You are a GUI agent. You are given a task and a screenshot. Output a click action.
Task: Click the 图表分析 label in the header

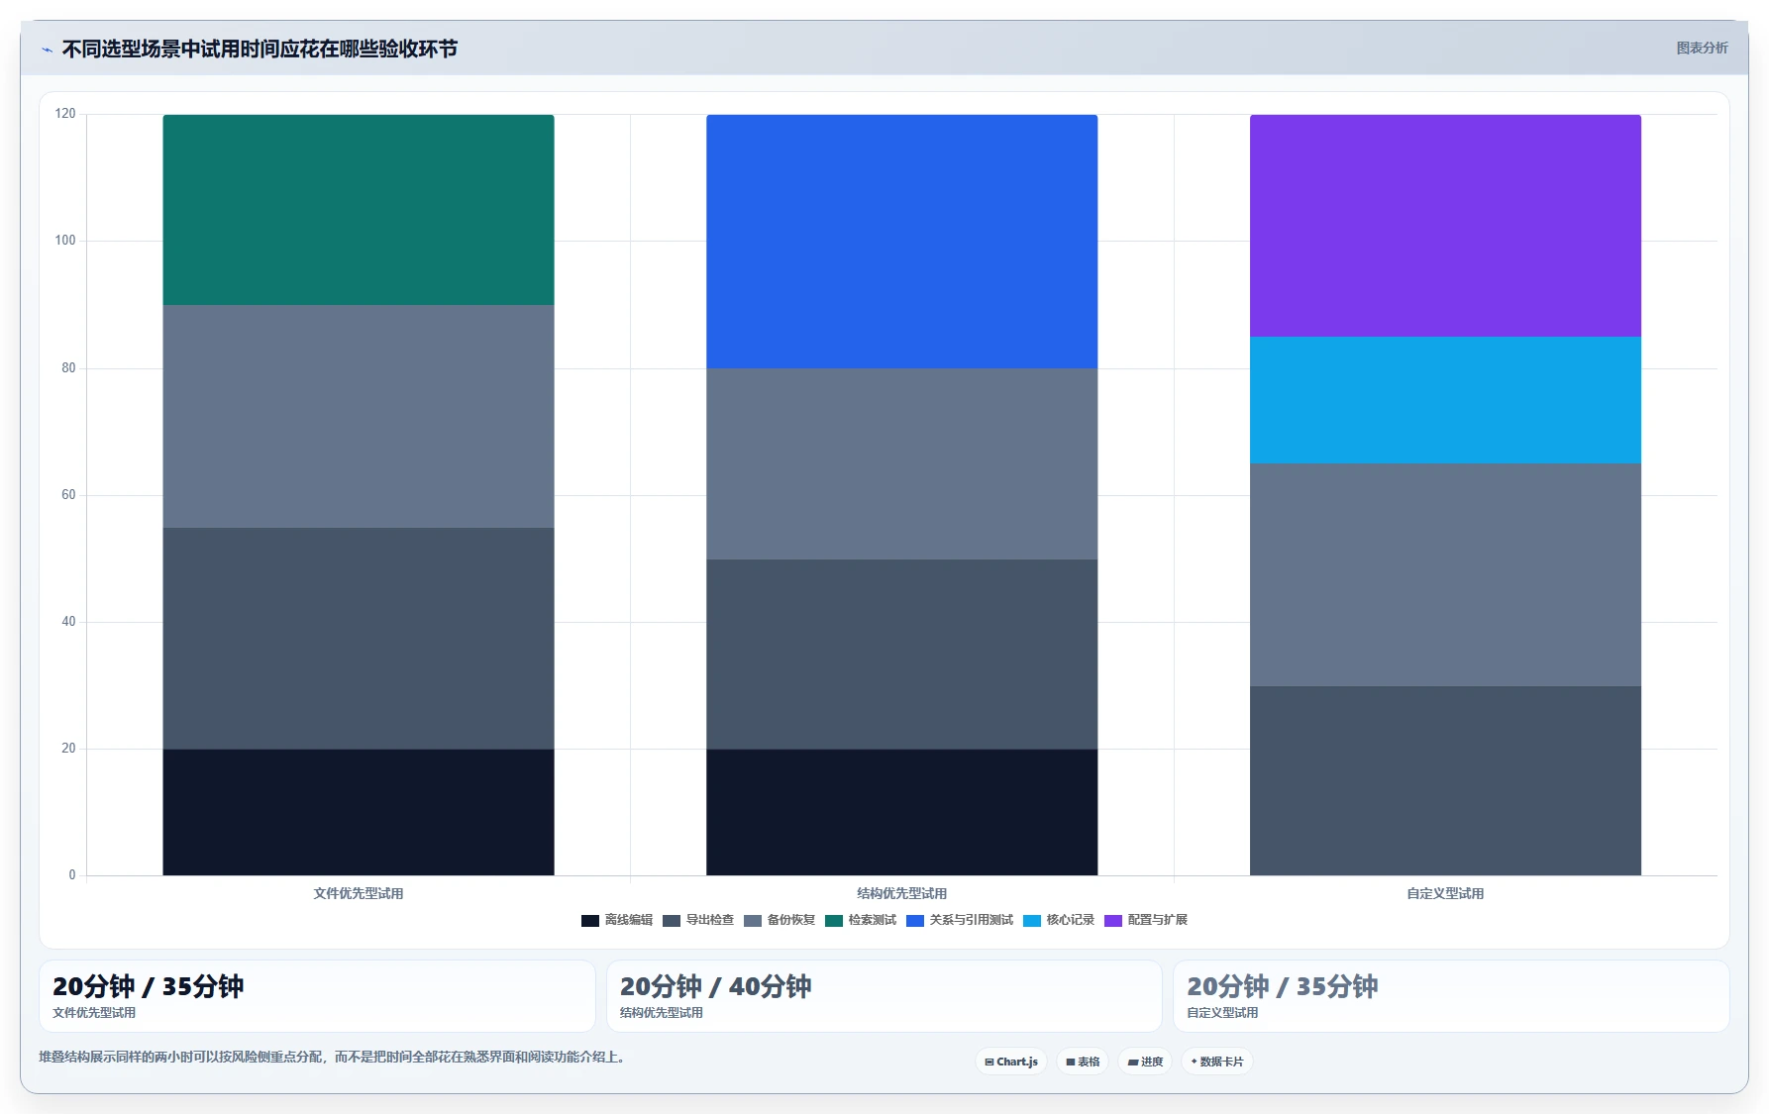pos(1702,48)
